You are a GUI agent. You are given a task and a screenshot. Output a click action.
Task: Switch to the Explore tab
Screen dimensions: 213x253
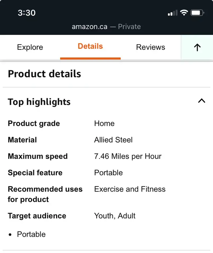click(x=30, y=47)
